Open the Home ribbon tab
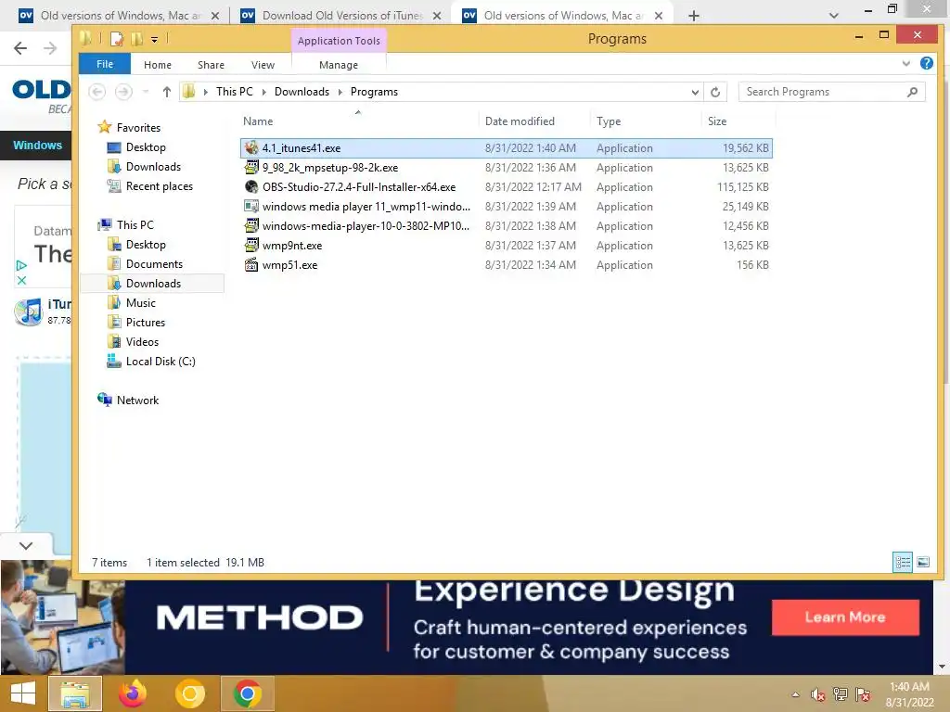Image resolution: width=950 pixels, height=712 pixels. pos(158,65)
